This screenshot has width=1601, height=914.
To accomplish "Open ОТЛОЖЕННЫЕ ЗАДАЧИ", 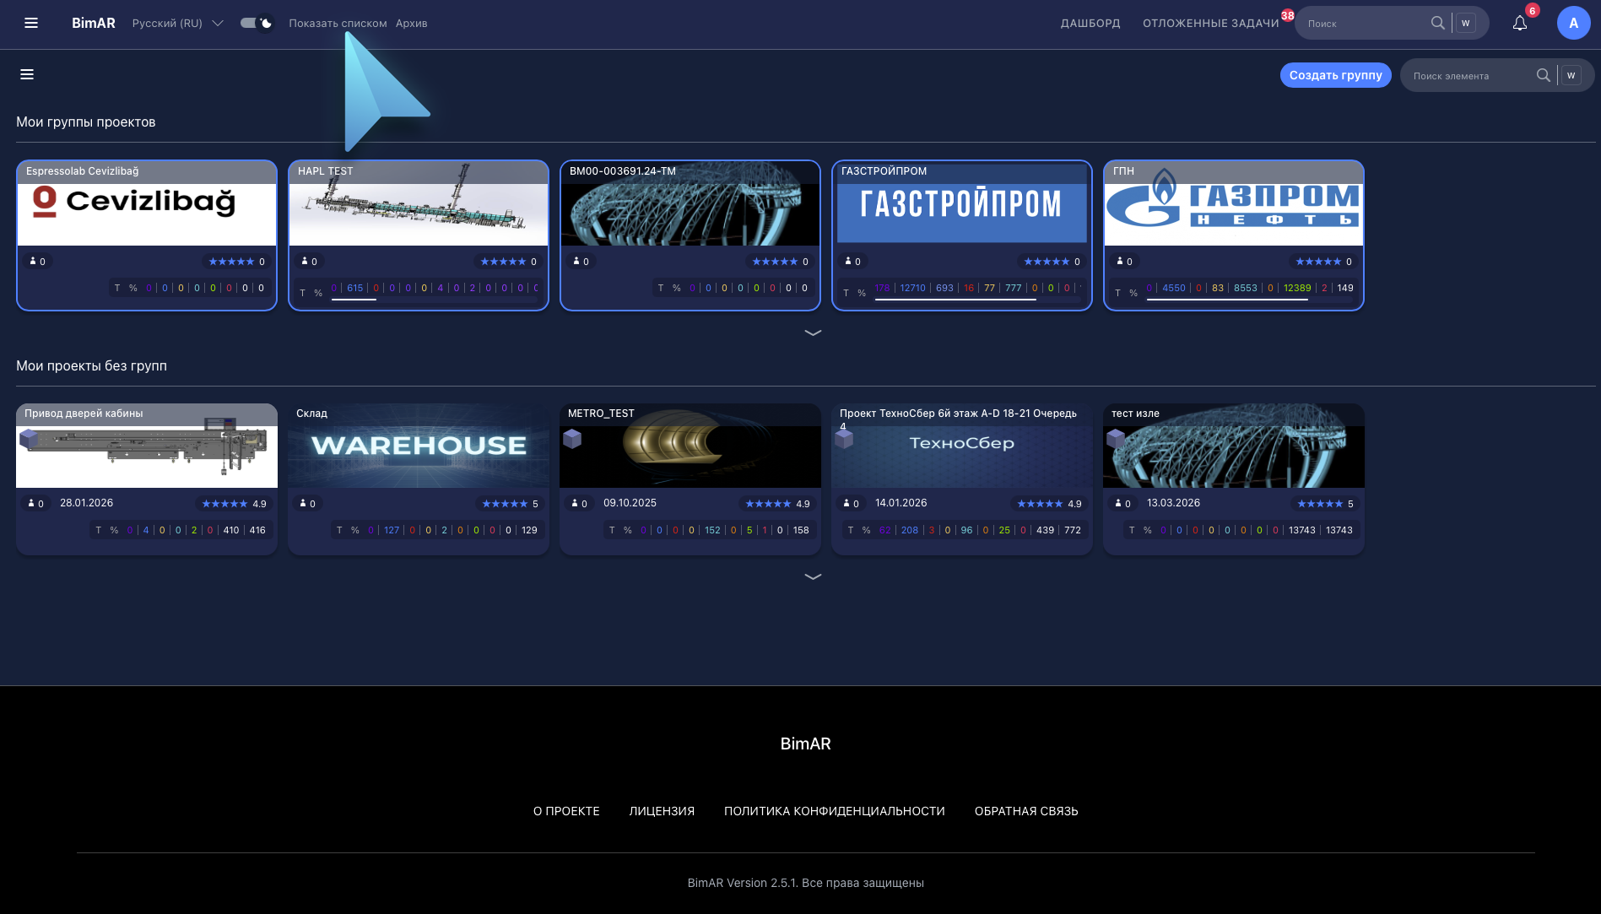I will click(1211, 23).
